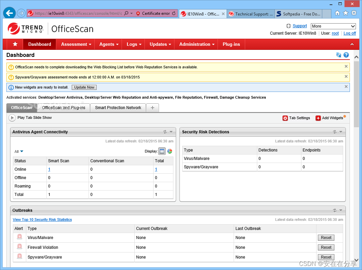The image size is (362, 270).
Task: Open View Top 10 Security Risk Statistics
Action: click(42, 220)
